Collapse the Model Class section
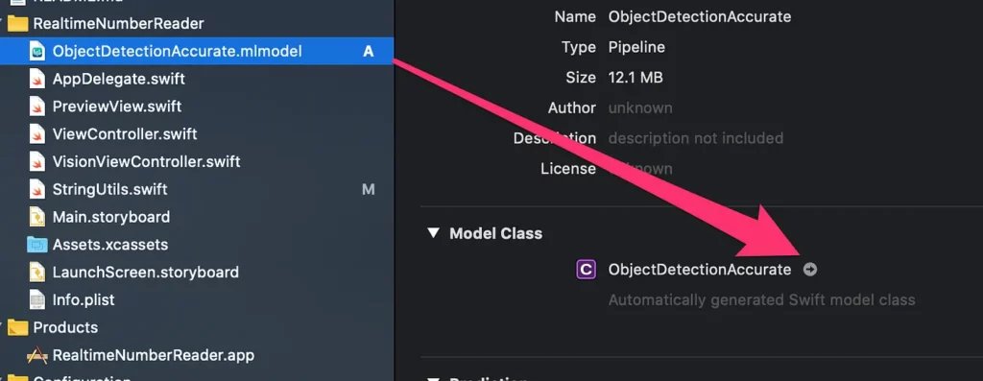983x381 pixels. pyautogui.click(x=433, y=233)
